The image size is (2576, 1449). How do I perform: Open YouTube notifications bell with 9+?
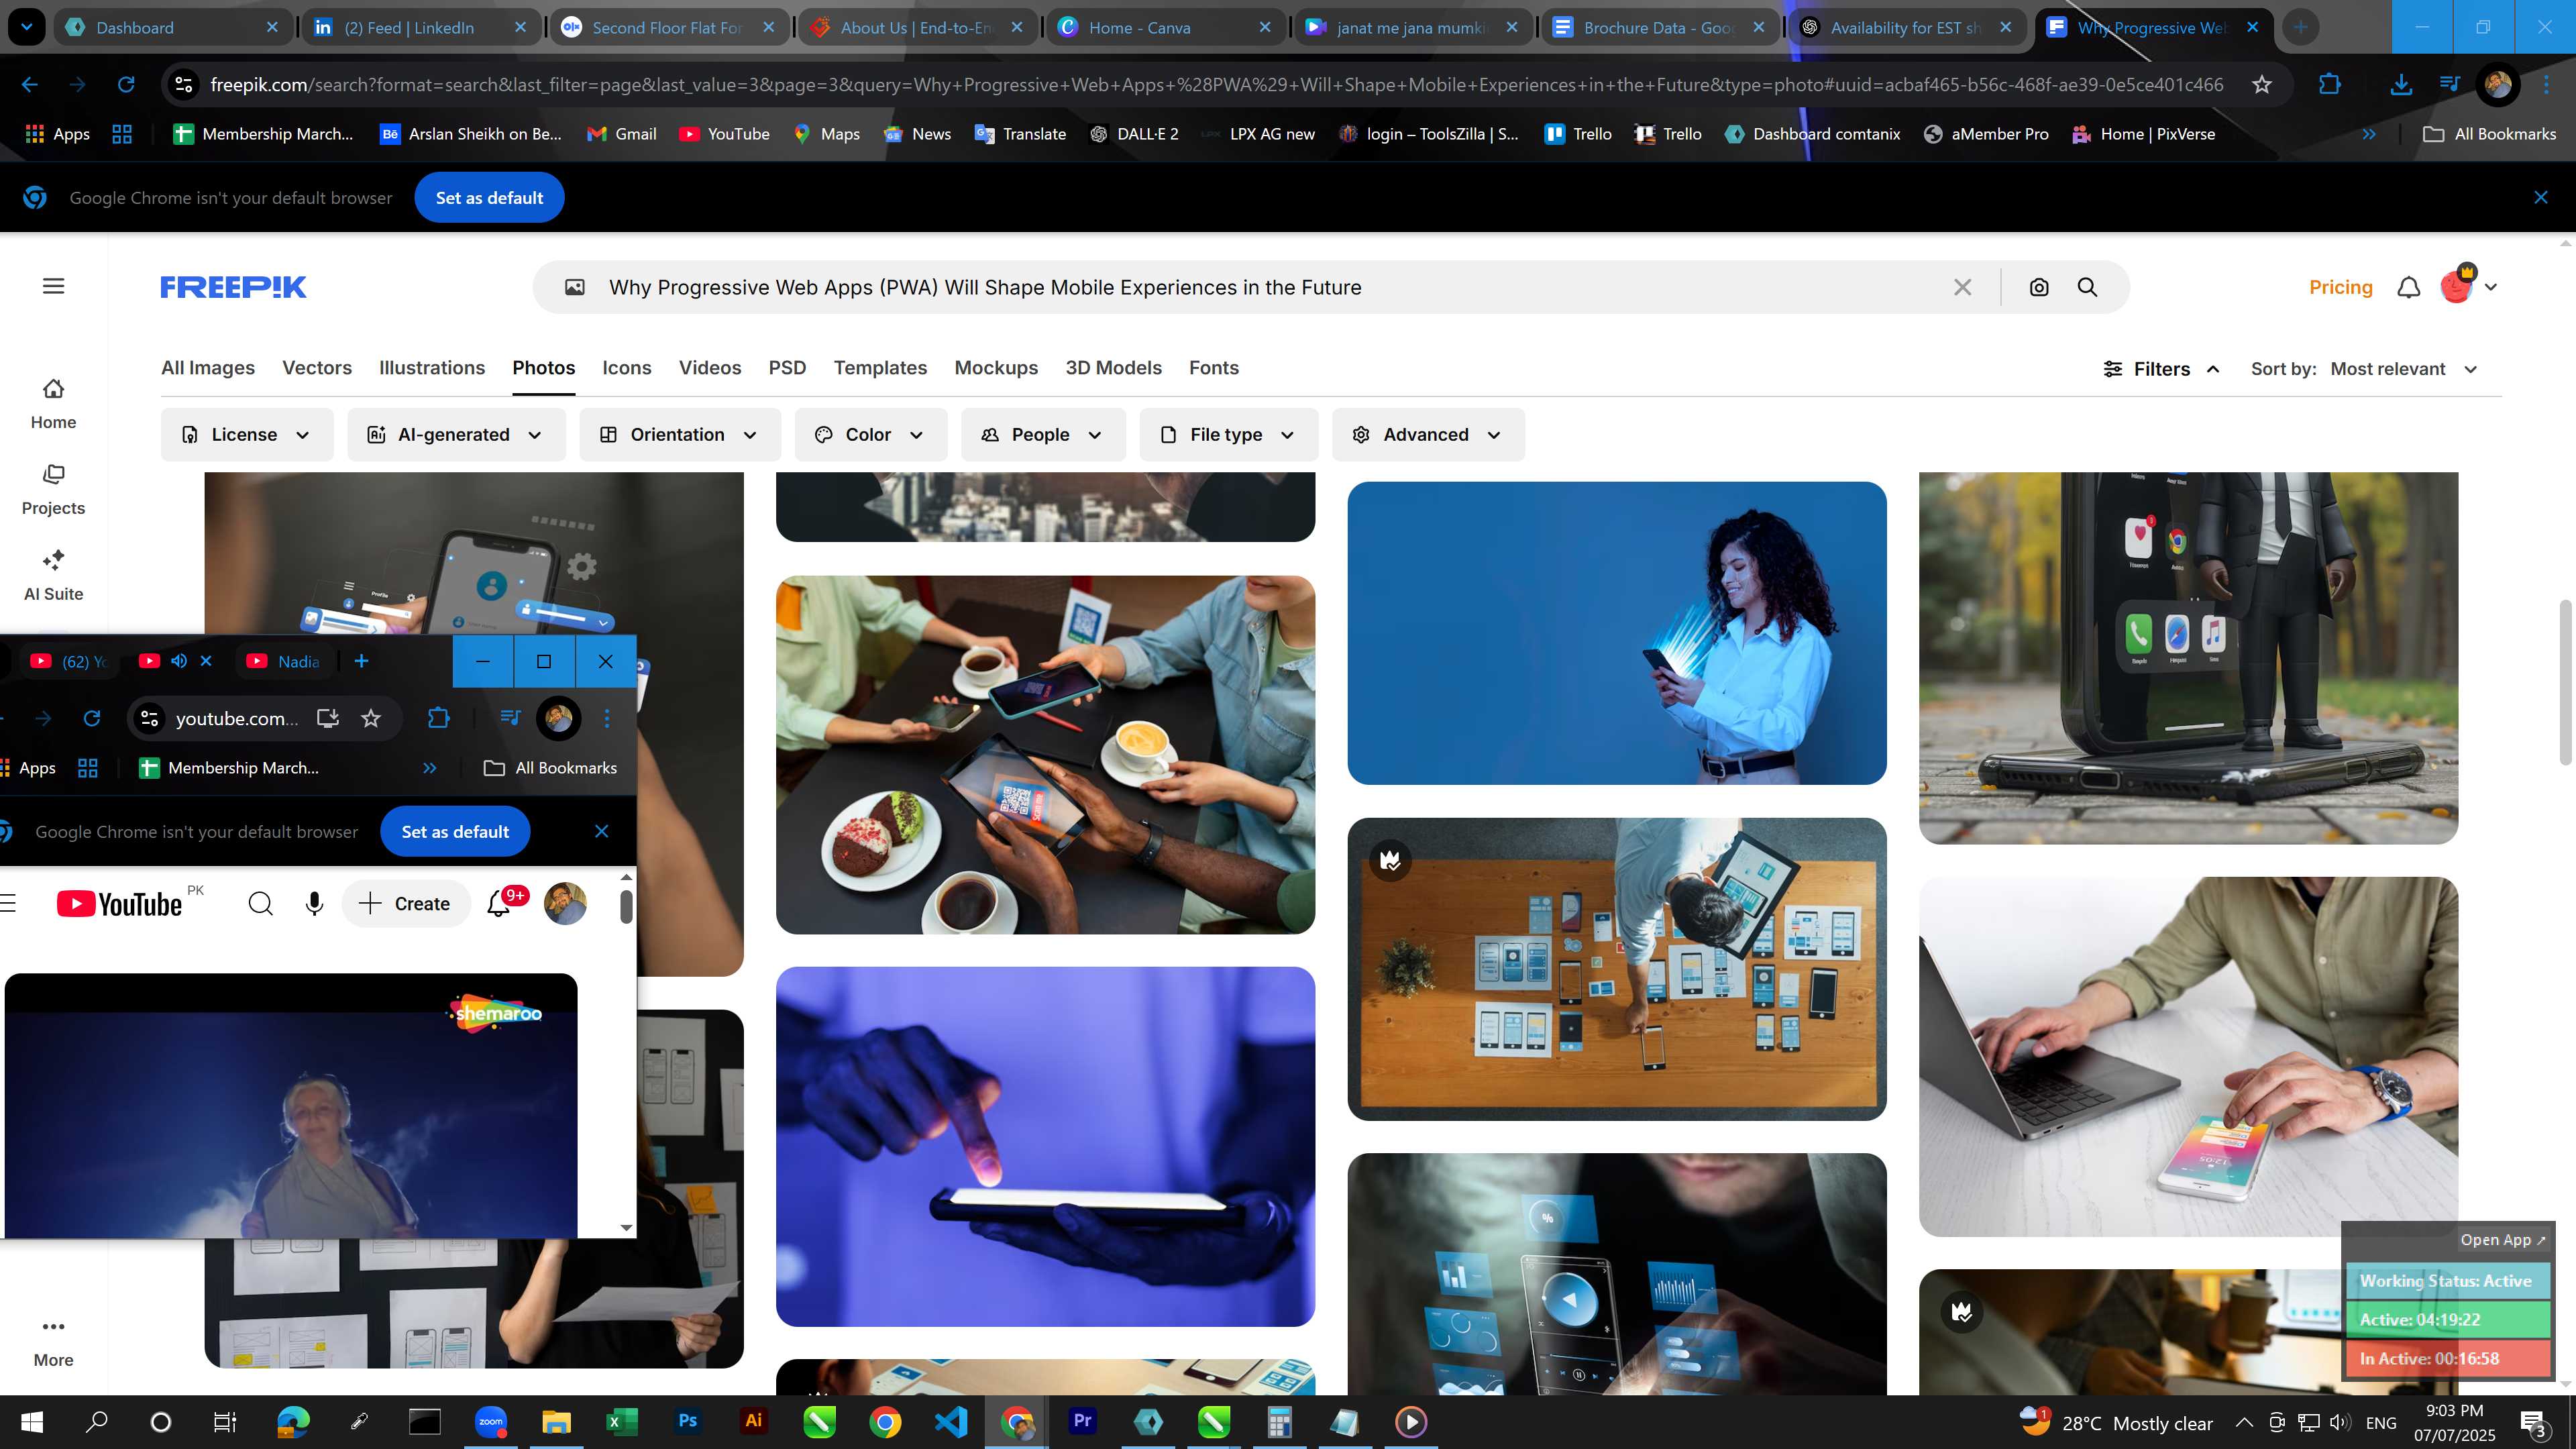click(499, 903)
